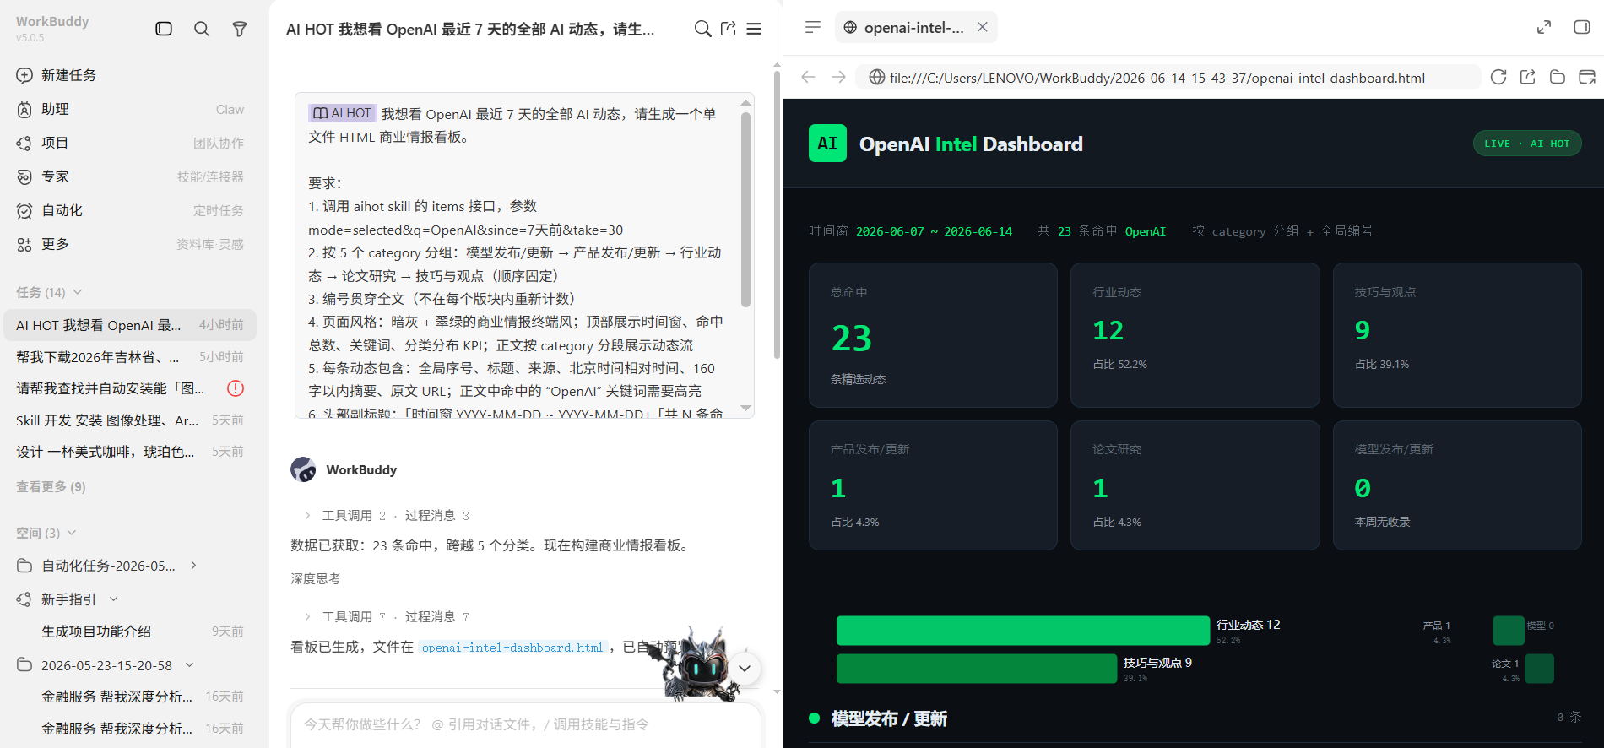The width and height of the screenshot is (1604, 748).
Task: Open the preview pane list menu icon
Action: pyautogui.click(x=813, y=27)
